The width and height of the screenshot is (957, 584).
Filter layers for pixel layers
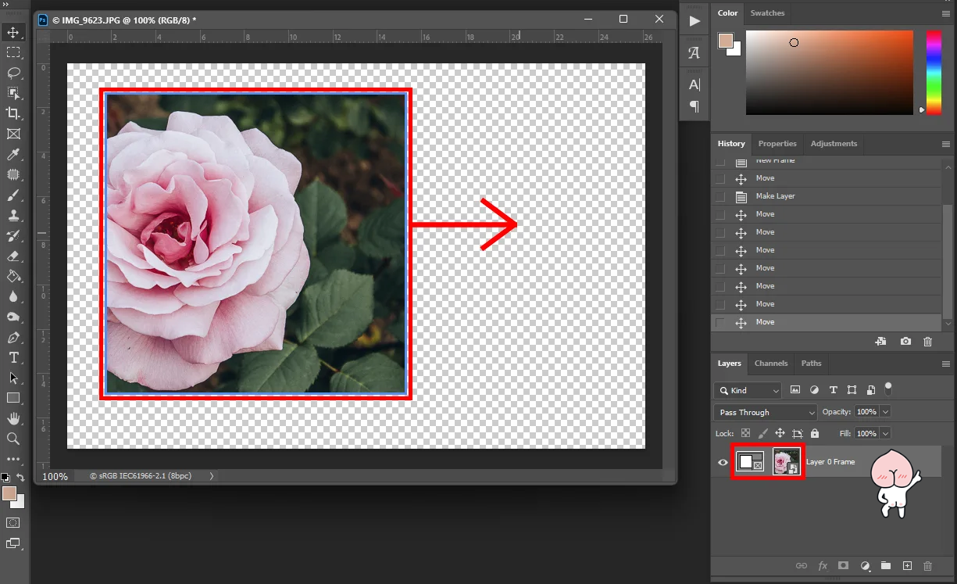point(795,389)
